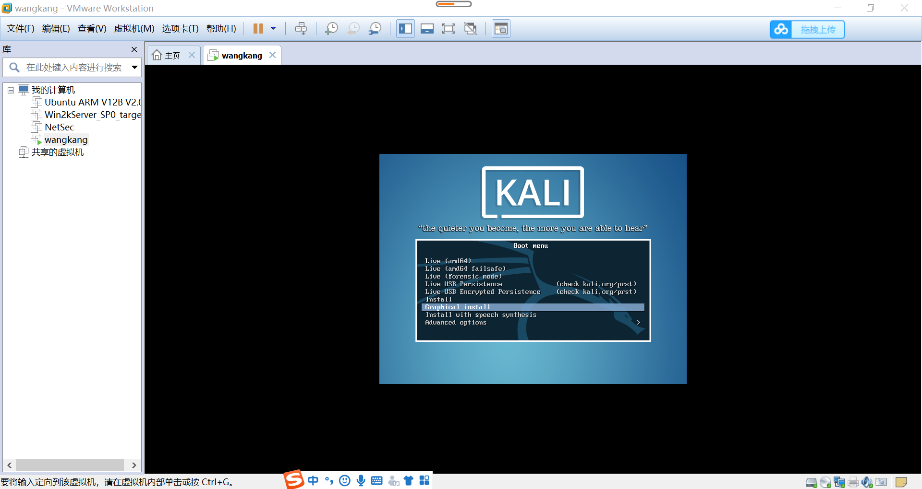Collapse the 我的计算机 tree node
The image size is (922, 489).
pos(11,90)
